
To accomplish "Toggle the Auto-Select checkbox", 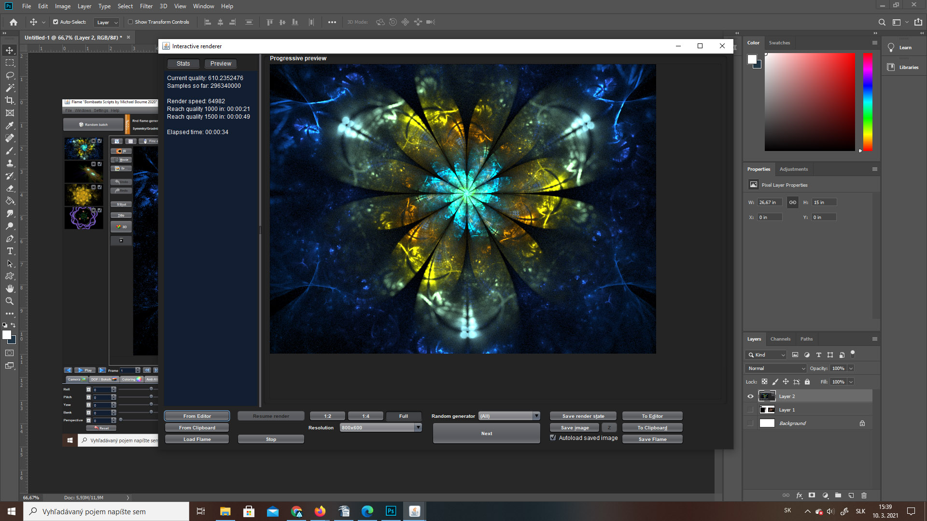I will 56,22.
